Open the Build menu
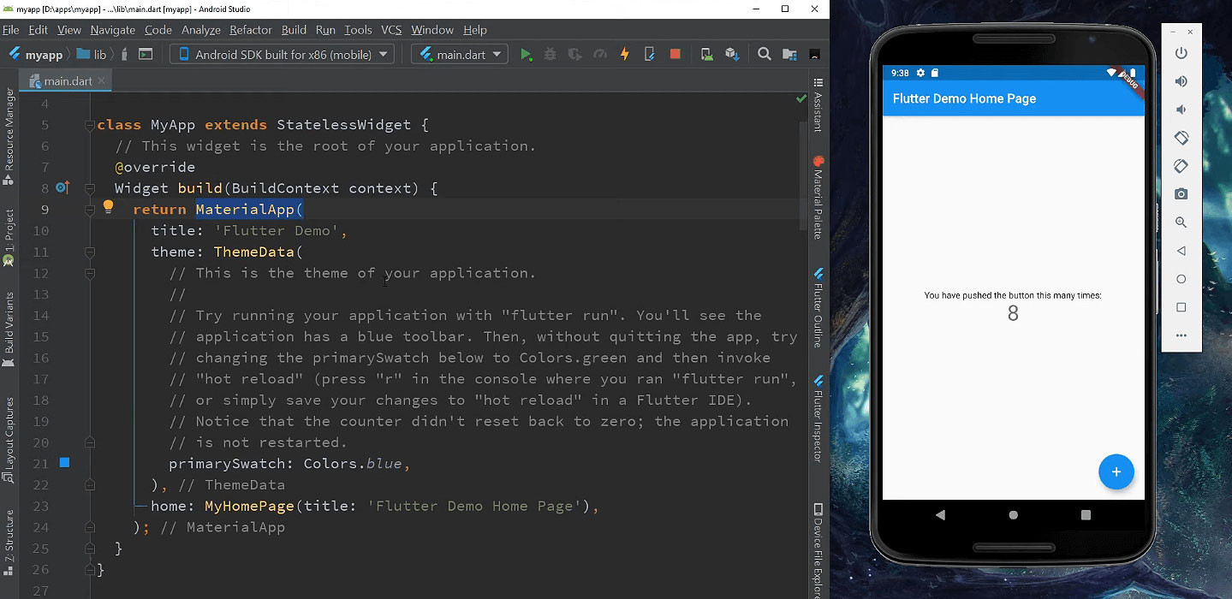This screenshot has width=1232, height=599. (294, 29)
